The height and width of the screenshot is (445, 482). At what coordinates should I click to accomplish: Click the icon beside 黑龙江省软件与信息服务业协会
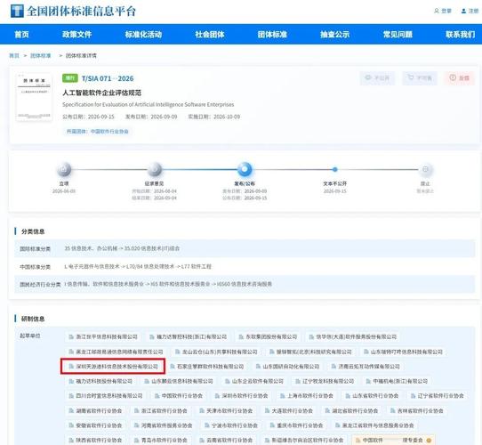click(337, 425)
